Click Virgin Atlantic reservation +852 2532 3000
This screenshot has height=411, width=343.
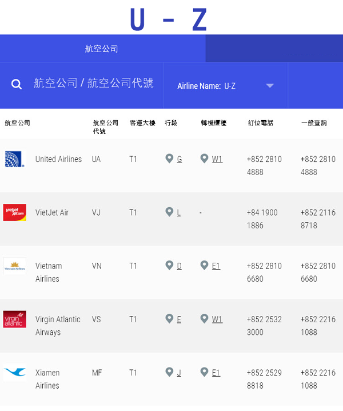(264, 326)
